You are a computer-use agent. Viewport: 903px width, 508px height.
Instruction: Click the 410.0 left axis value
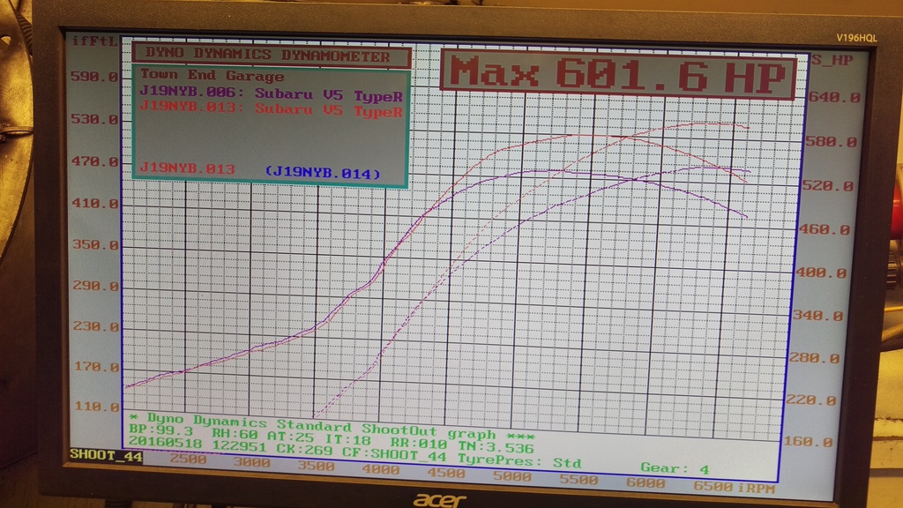click(x=95, y=204)
